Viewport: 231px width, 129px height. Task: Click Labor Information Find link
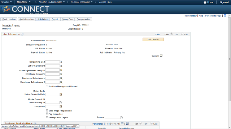(157, 34)
